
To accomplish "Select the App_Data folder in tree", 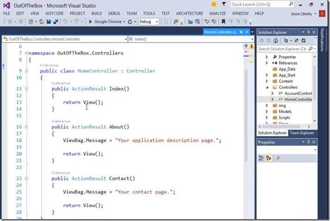I will (x=287, y=69).
